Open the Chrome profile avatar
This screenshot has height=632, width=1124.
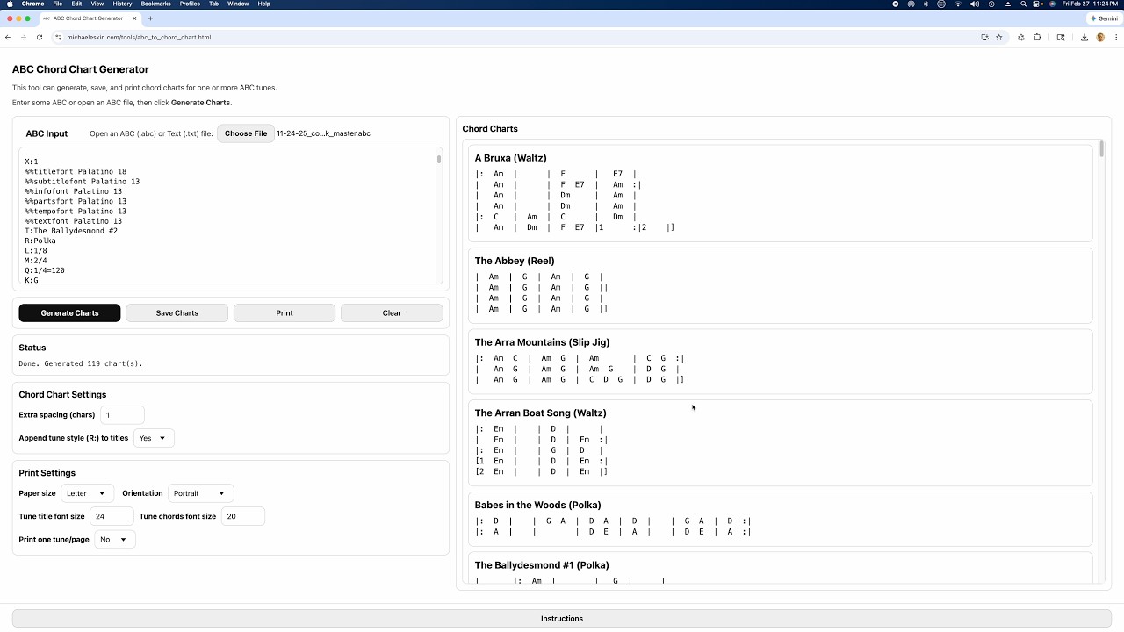1100,37
